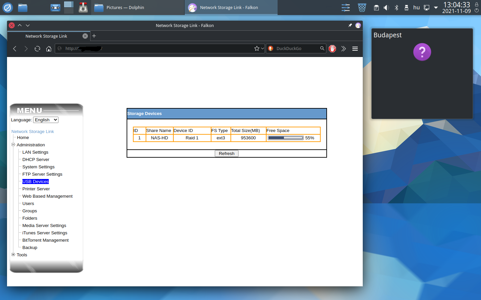Open the clipboard tray icon
The height and width of the screenshot is (300, 481).
[376, 8]
